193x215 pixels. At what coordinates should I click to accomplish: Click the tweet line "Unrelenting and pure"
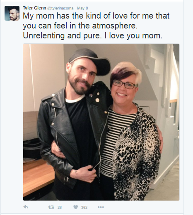pos(92,35)
